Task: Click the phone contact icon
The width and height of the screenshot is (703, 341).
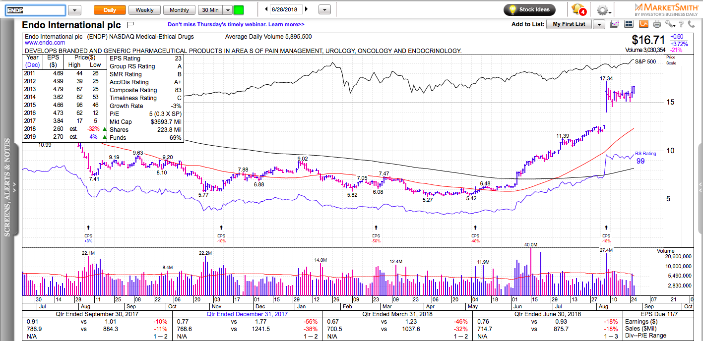Action: click(x=692, y=24)
